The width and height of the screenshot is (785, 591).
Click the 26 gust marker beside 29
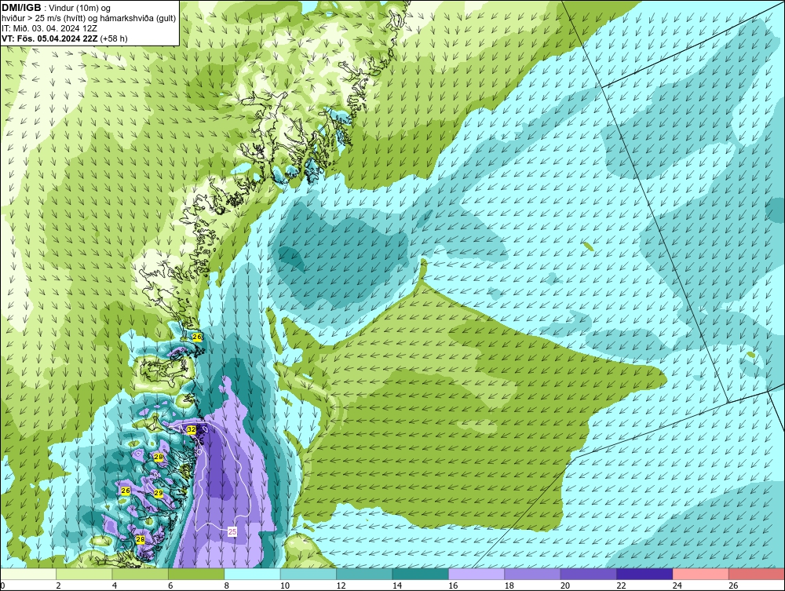point(126,491)
